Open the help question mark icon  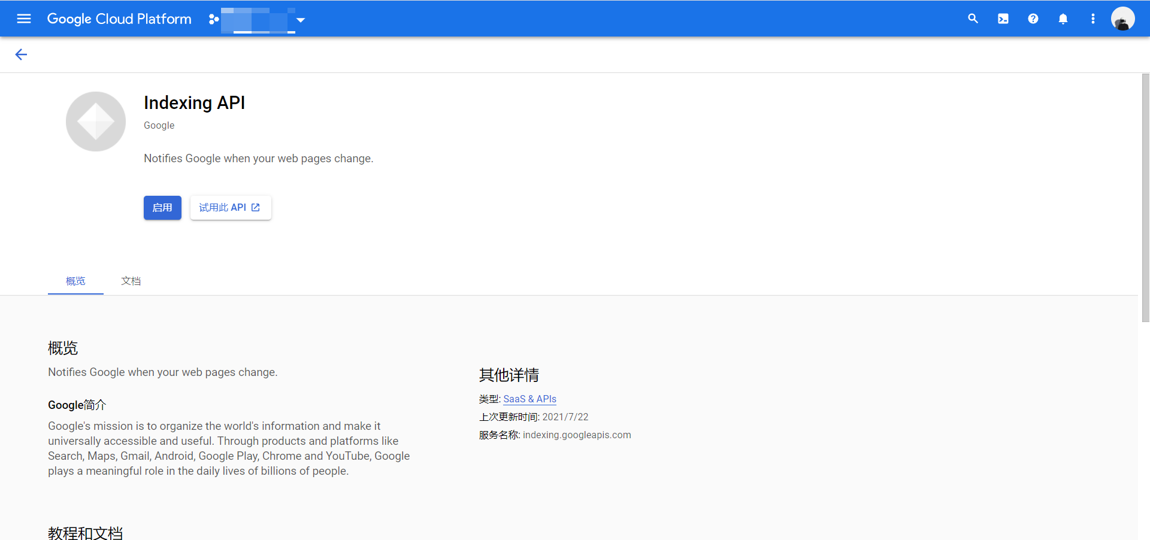pos(1033,19)
